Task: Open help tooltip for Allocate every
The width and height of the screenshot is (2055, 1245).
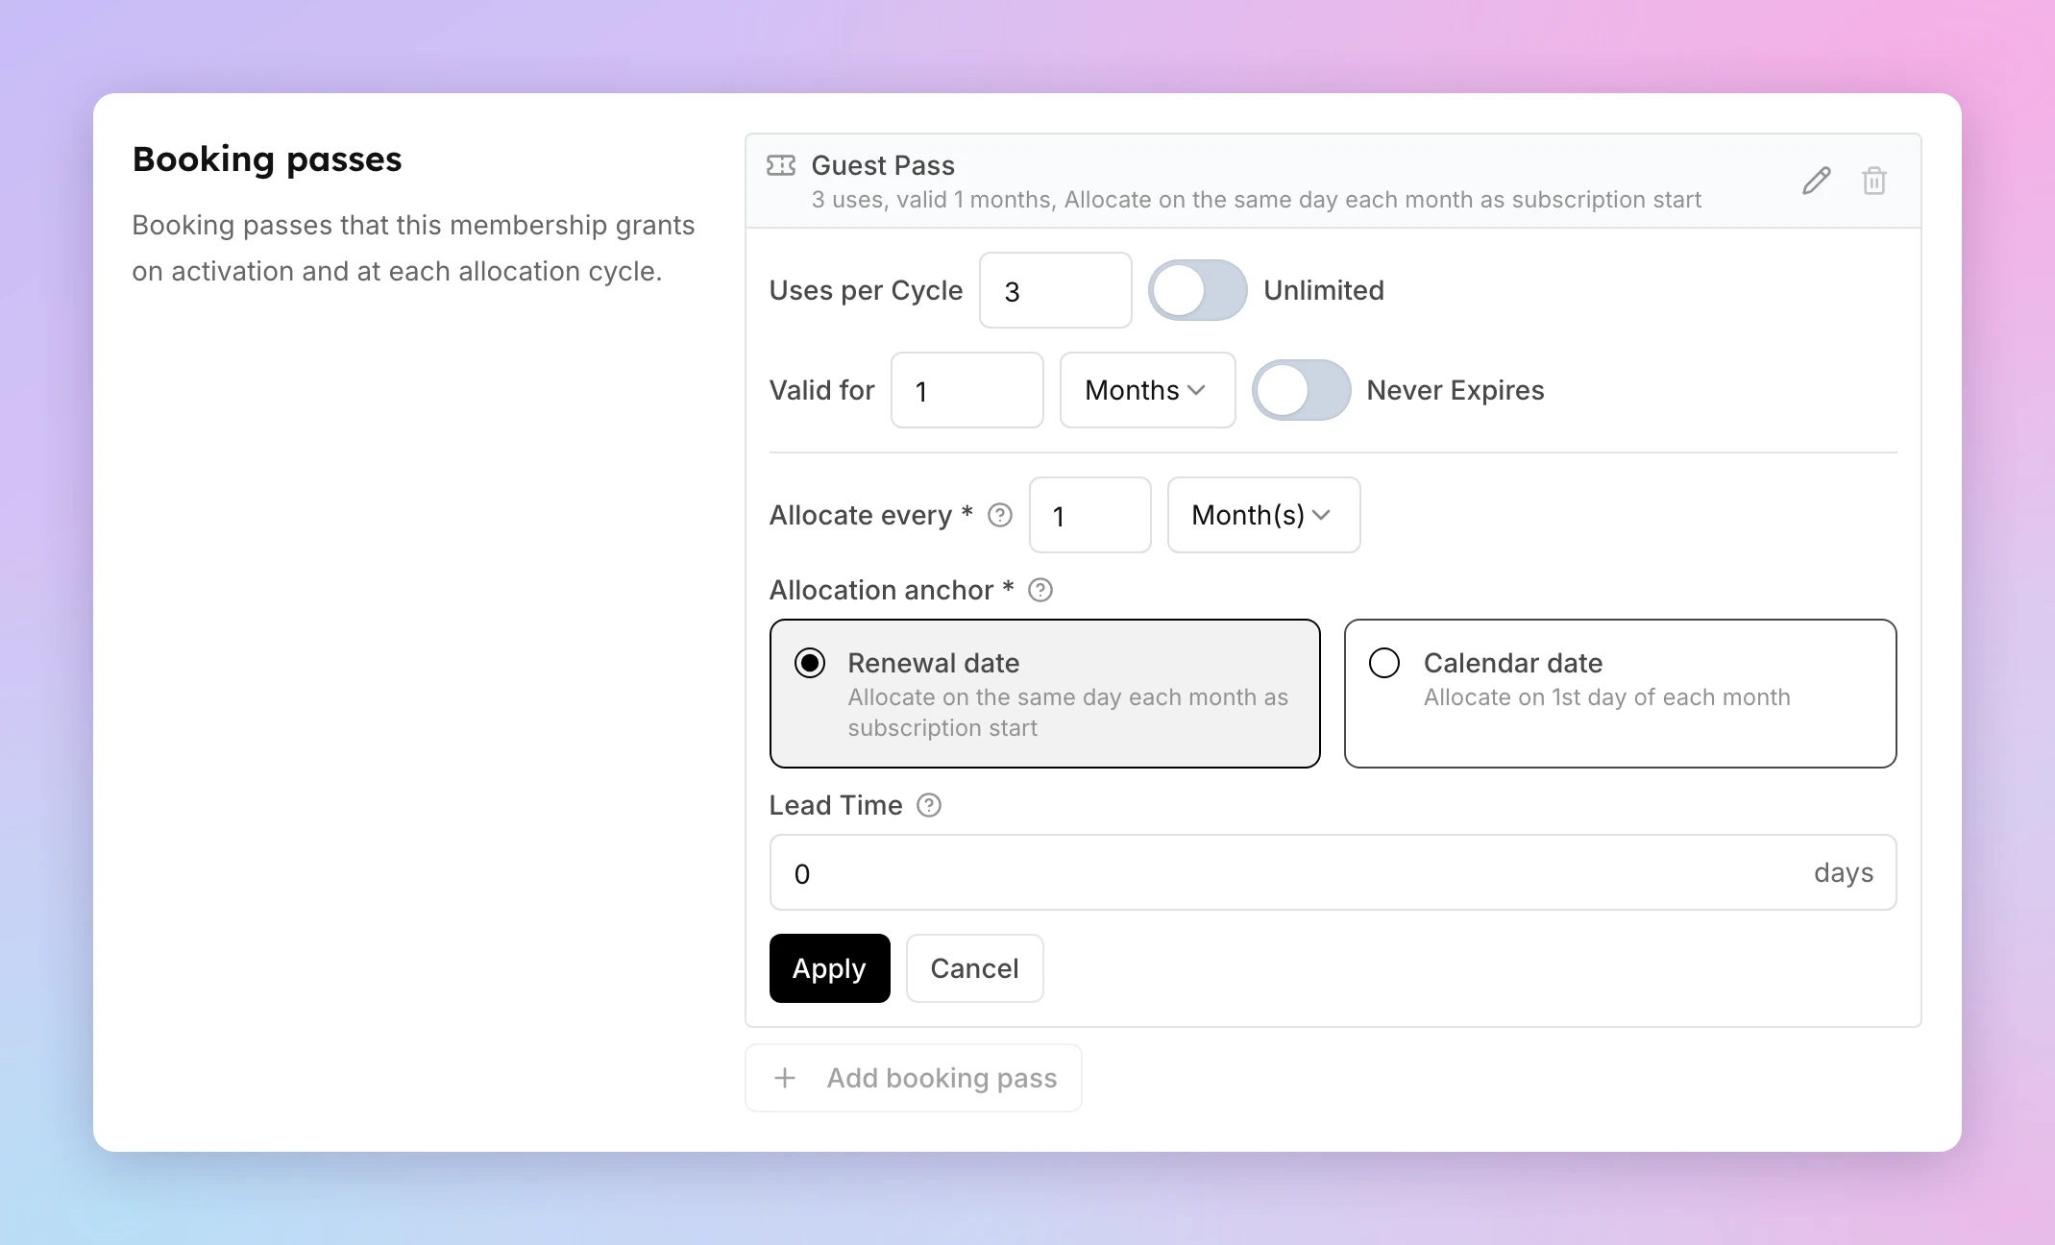Action: pyautogui.click(x=1000, y=515)
